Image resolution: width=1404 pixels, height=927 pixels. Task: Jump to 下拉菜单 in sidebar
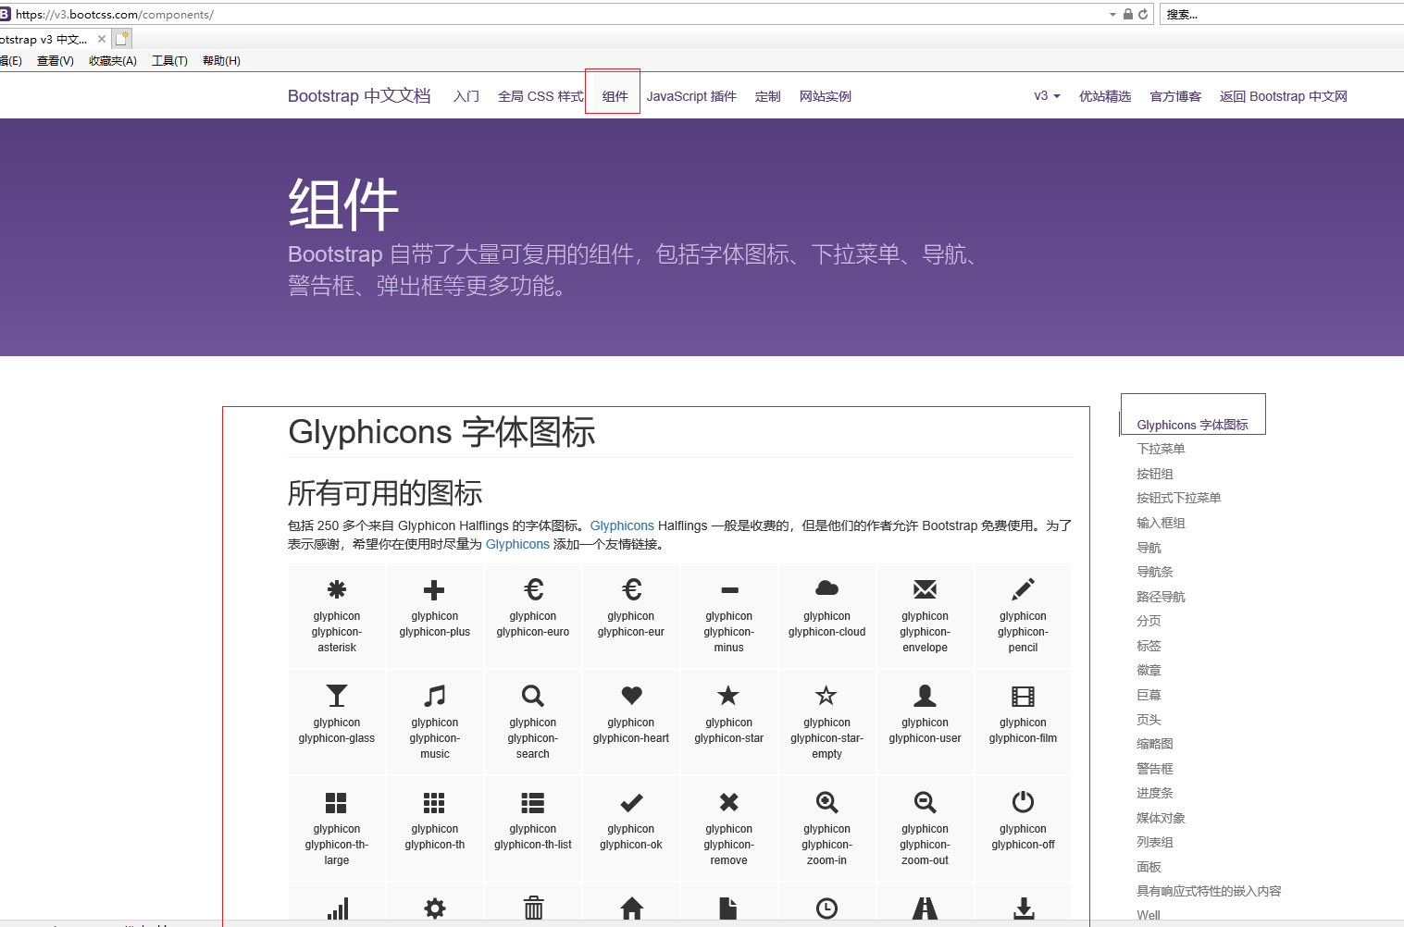point(1161,449)
